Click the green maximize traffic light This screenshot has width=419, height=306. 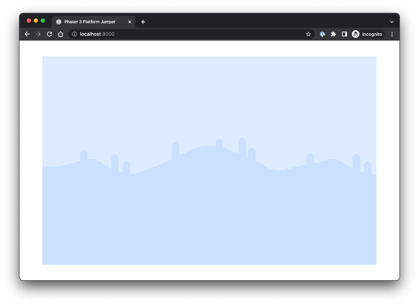[x=42, y=20]
